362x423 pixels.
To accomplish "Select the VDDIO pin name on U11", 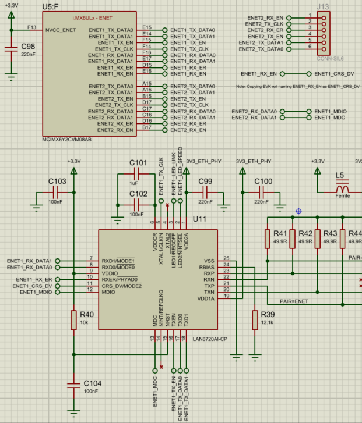I will coord(110,273).
